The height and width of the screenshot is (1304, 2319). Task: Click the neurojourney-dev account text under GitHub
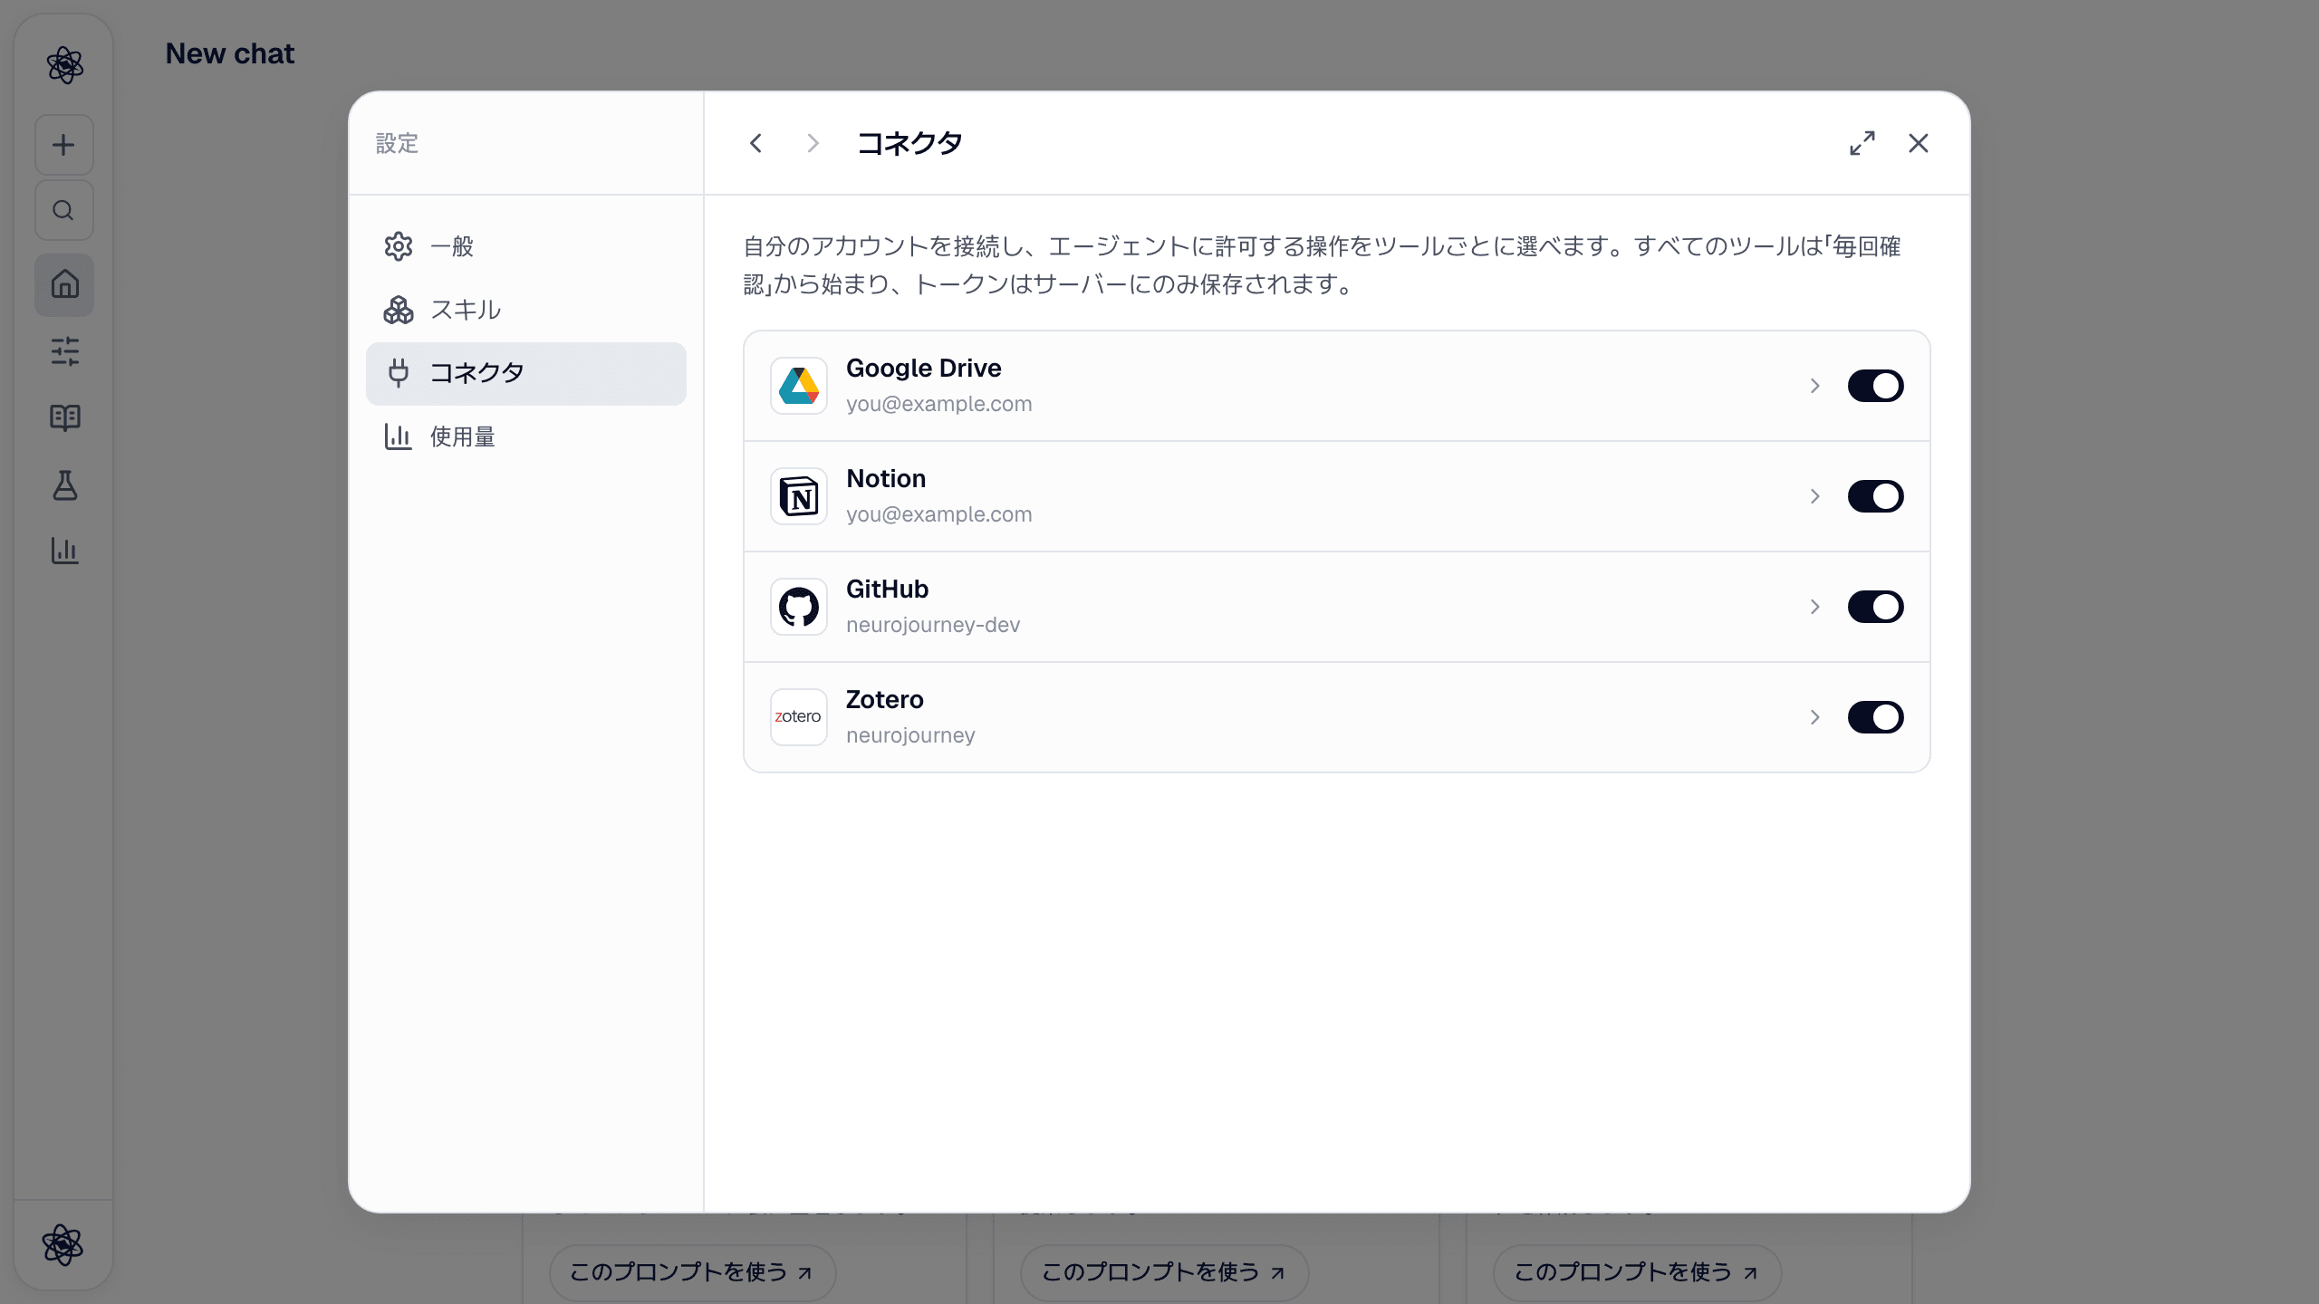[933, 625]
